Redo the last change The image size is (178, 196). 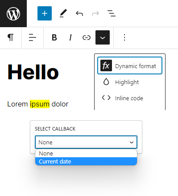95,13
